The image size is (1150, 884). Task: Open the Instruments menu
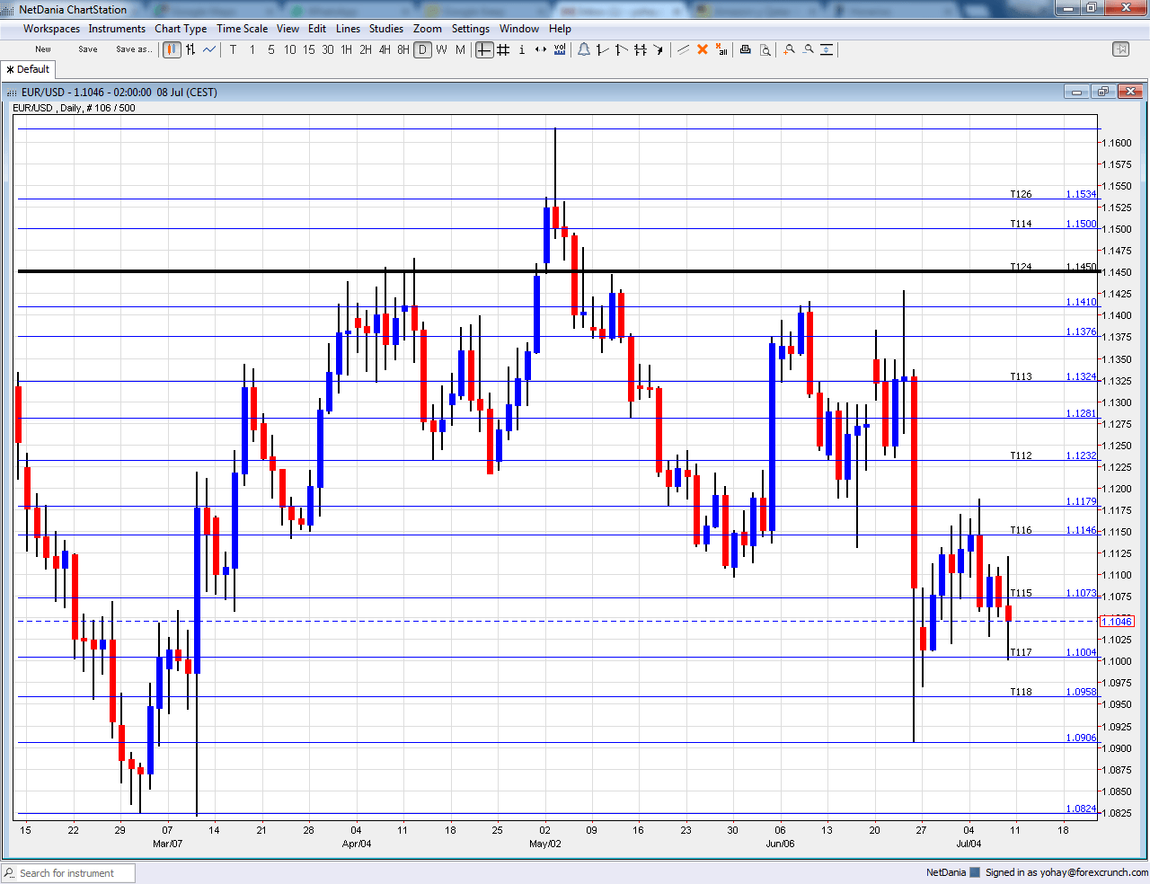point(117,28)
